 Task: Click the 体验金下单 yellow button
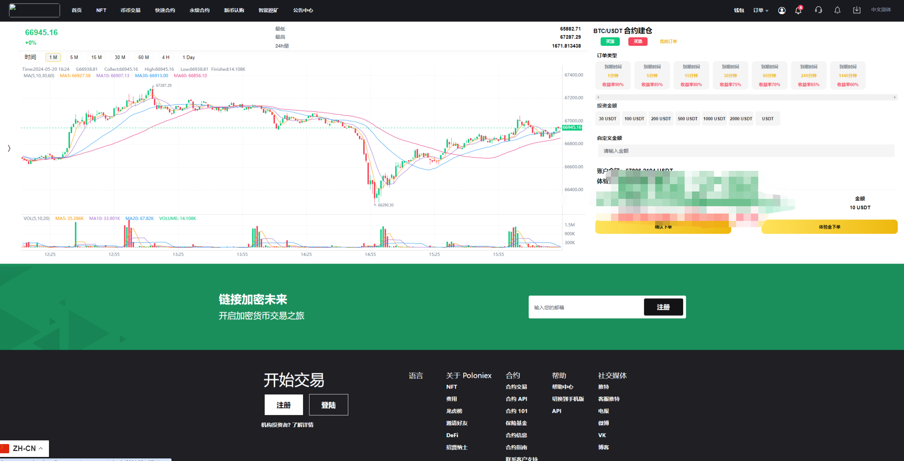[829, 227]
